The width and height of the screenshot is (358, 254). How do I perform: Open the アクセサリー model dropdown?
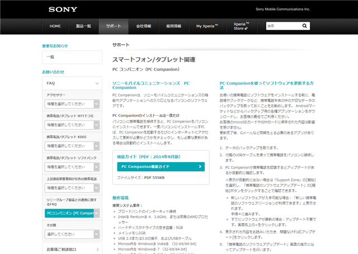(72, 104)
